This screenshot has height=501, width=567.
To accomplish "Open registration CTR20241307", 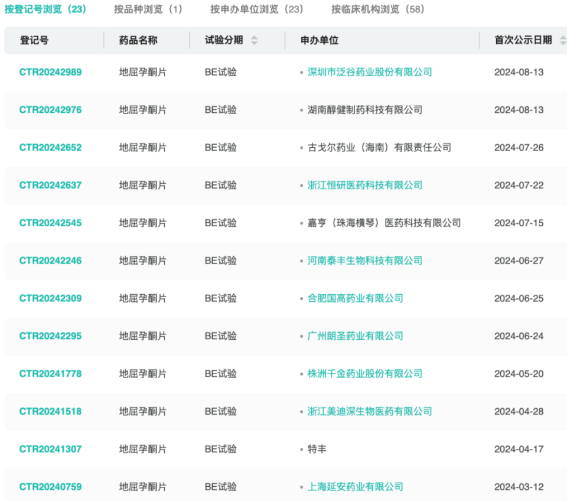I will tap(50, 449).
